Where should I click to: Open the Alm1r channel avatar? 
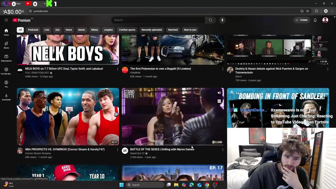[230, 70]
